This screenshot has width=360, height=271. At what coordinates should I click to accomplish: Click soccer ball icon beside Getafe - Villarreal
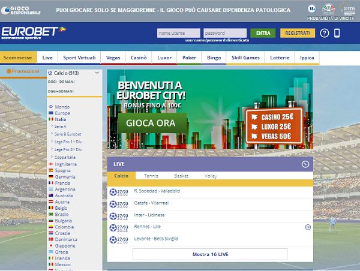pos(113,204)
